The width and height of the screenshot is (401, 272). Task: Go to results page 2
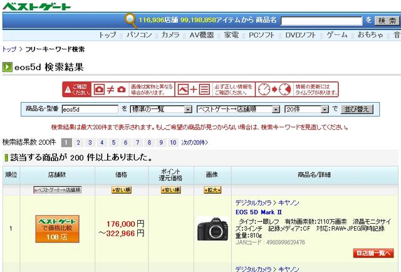point(78,142)
